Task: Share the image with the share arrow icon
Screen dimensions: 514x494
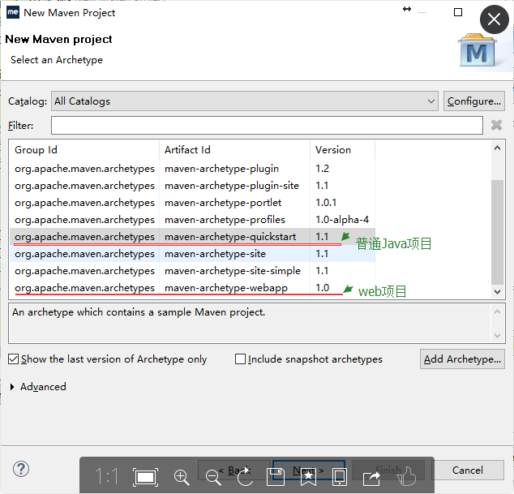Action: pyautogui.click(x=371, y=477)
